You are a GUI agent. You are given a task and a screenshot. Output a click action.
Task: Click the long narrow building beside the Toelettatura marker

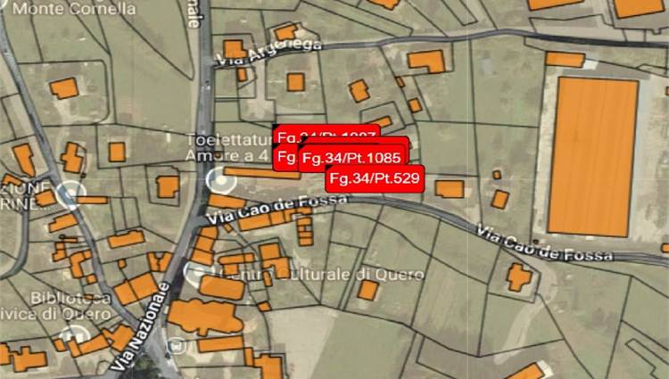(261, 173)
